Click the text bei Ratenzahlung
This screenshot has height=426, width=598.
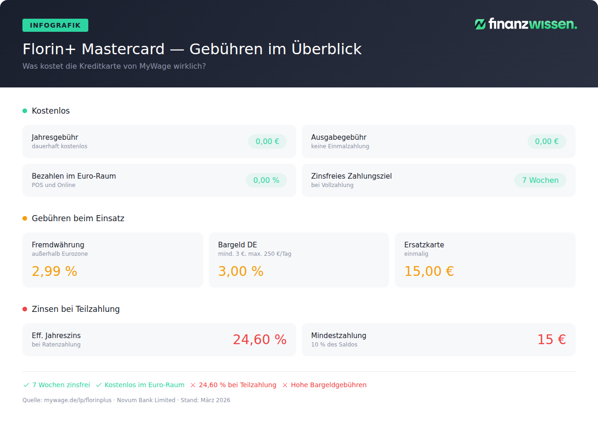pyautogui.click(x=56, y=345)
